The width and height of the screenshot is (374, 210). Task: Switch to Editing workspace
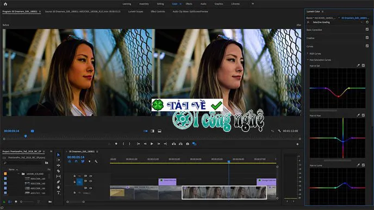160,4
